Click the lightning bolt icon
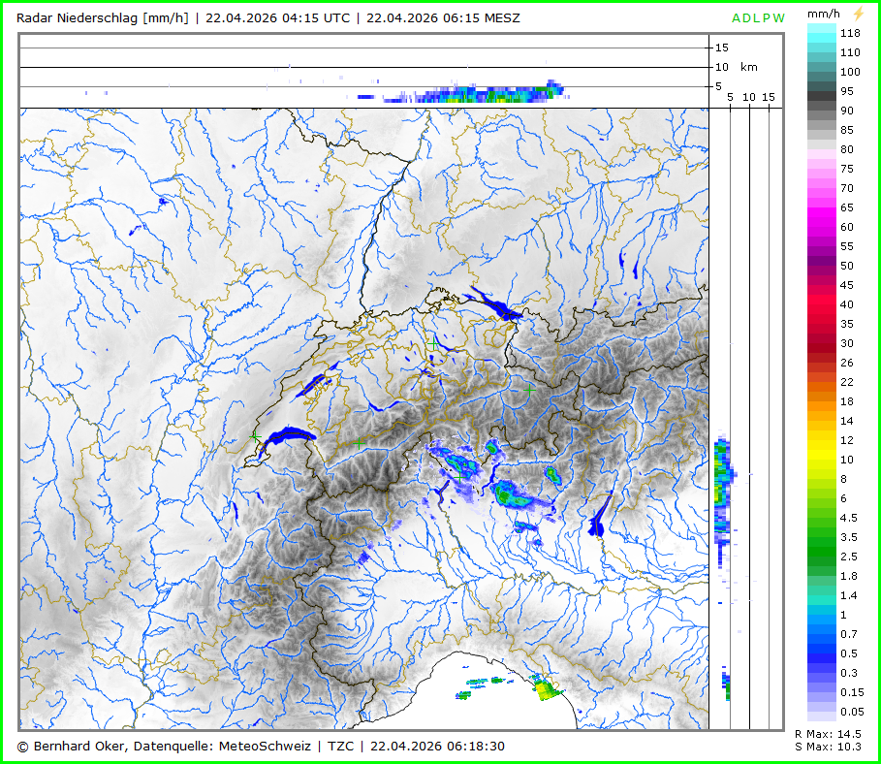The image size is (881, 764). pyautogui.click(x=857, y=15)
